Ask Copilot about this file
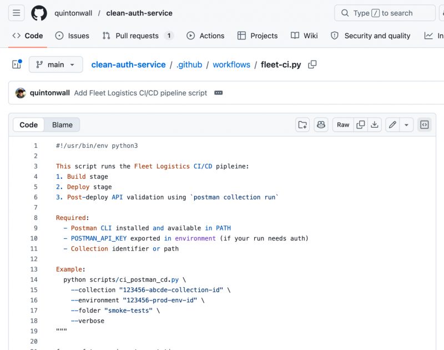The height and width of the screenshot is (350, 444). coord(321,124)
